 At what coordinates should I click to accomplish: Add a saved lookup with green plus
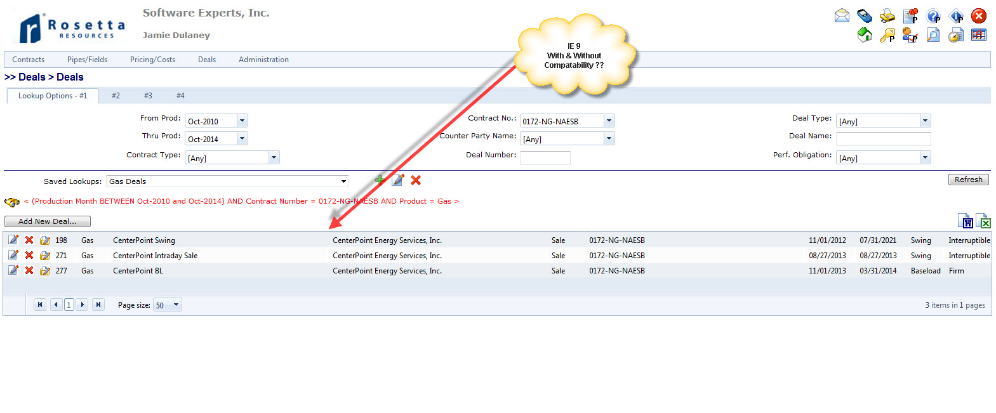coord(380,180)
